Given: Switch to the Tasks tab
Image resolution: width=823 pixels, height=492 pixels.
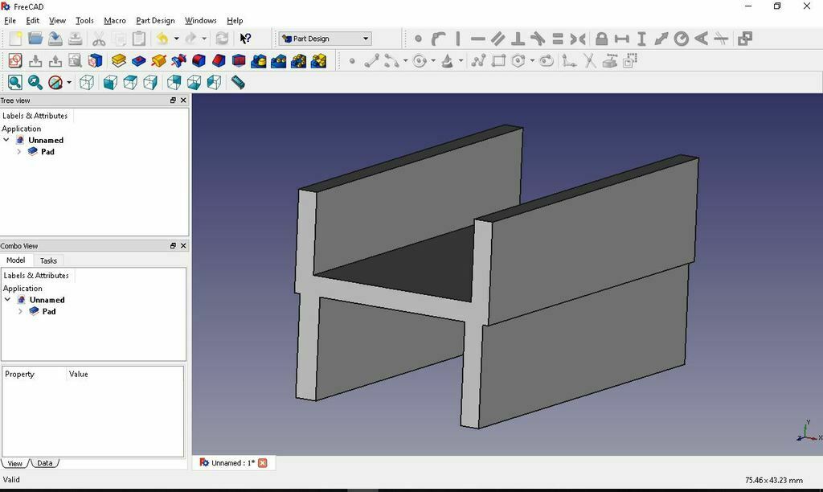Looking at the screenshot, I should [48, 260].
